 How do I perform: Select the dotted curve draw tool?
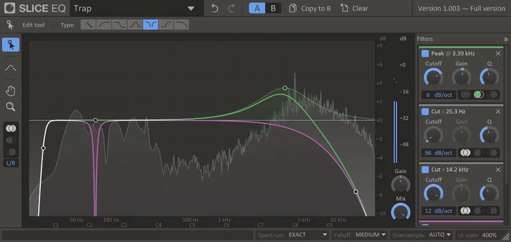[x=11, y=68]
